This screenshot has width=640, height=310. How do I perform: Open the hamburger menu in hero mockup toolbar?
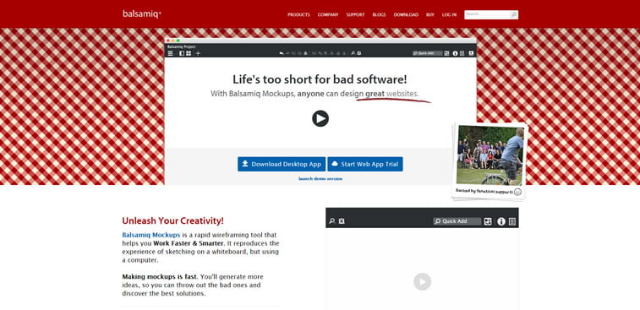170,53
